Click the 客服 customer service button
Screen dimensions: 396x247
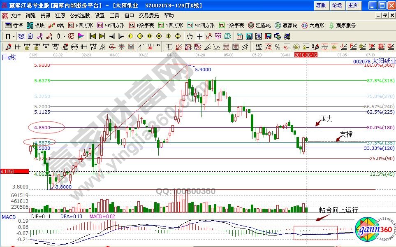pyautogui.click(x=321, y=5)
